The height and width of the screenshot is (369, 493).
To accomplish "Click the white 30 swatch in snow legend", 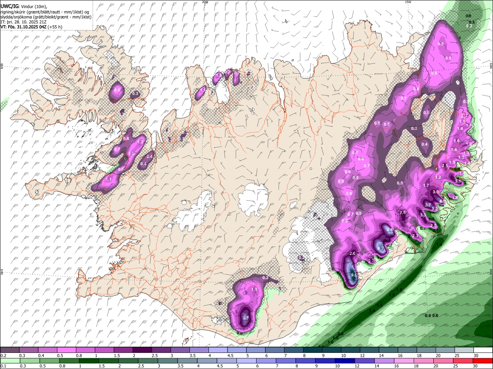I will click(483, 350).
